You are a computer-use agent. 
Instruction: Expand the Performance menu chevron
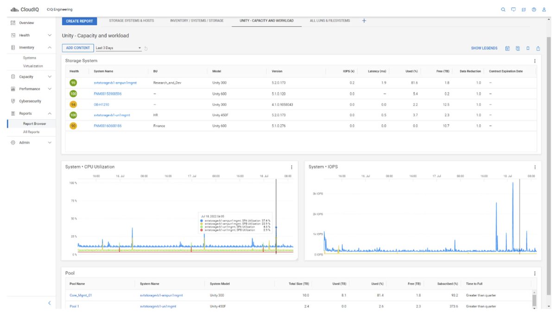pos(50,89)
